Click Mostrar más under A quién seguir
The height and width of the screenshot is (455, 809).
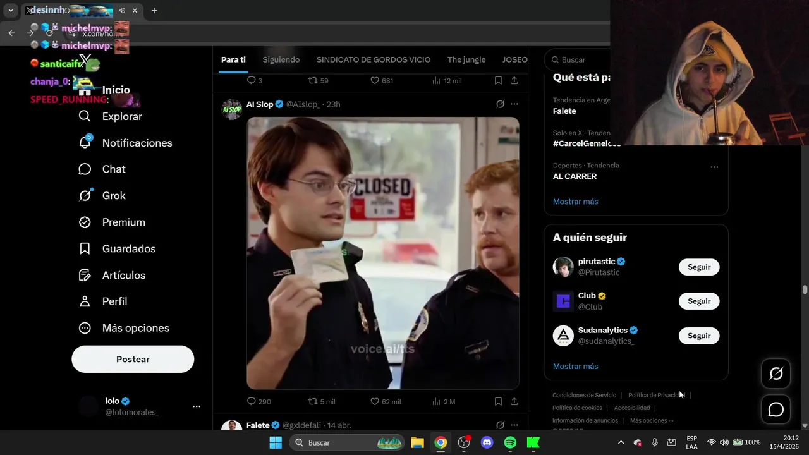pos(575,367)
